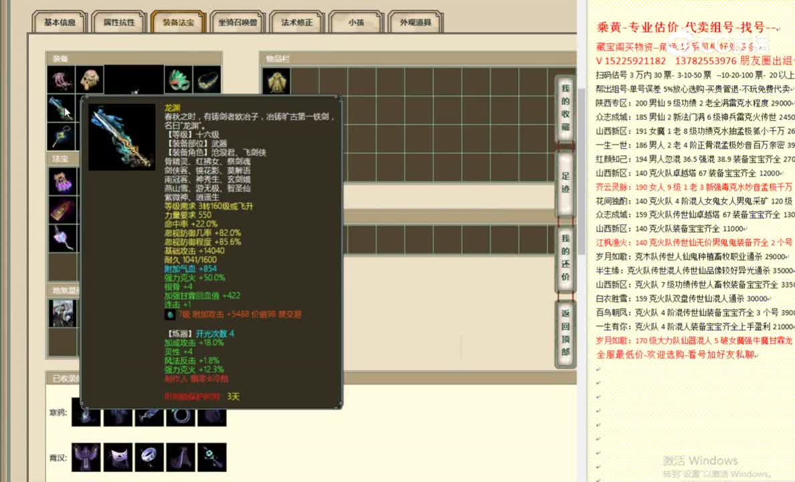This screenshot has height=482, width=795.
Task: Click the 青汉 row label
Action: pos(58,458)
